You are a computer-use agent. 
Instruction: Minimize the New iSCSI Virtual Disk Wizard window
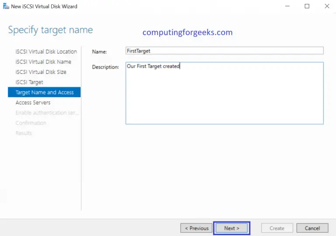[287, 6]
